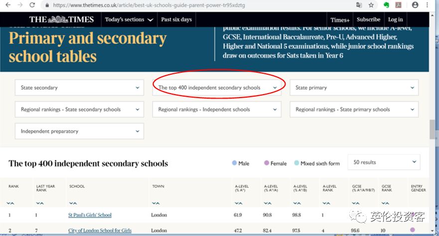The image size is (439, 236).
Task: Open the PDF extension icon in toolbar
Action: click(x=398, y=5)
